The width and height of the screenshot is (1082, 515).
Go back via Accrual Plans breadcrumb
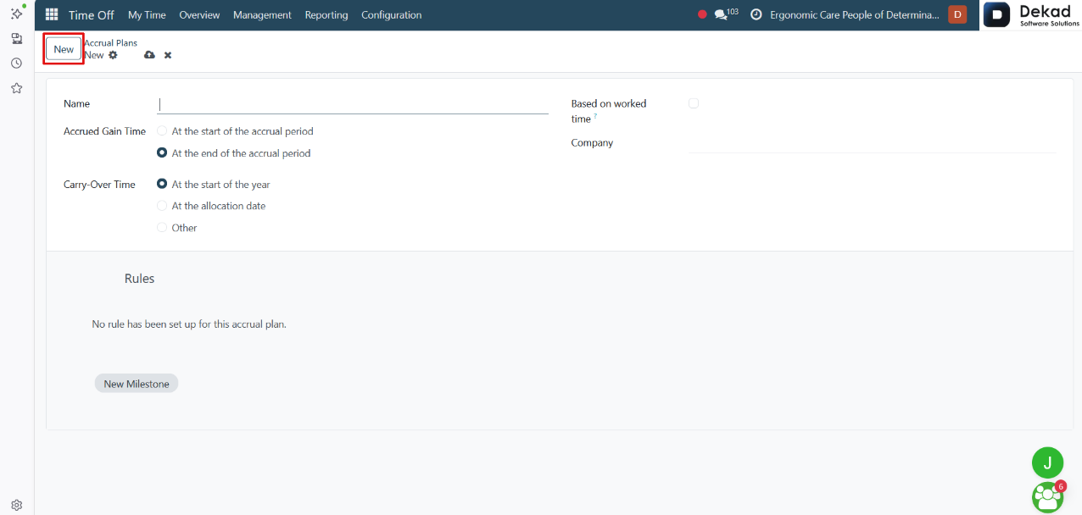point(110,42)
